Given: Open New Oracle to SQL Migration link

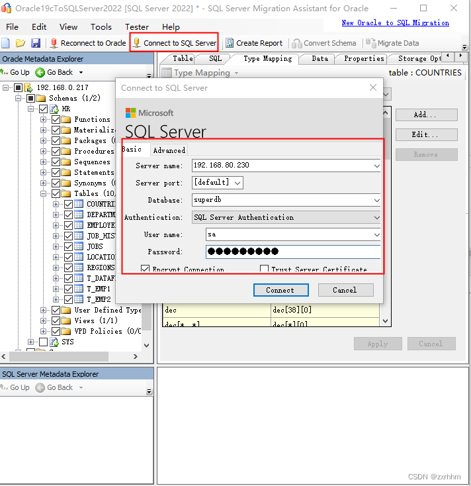Looking at the screenshot, I should point(395,23).
